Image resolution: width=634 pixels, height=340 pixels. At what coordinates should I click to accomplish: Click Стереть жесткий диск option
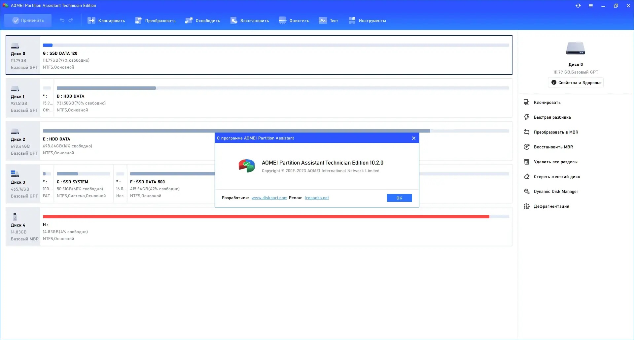[557, 177]
